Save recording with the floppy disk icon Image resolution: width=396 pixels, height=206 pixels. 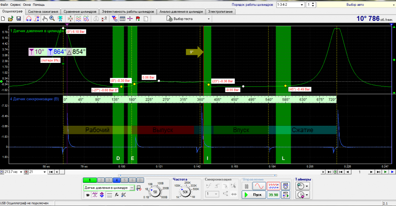(19, 19)
